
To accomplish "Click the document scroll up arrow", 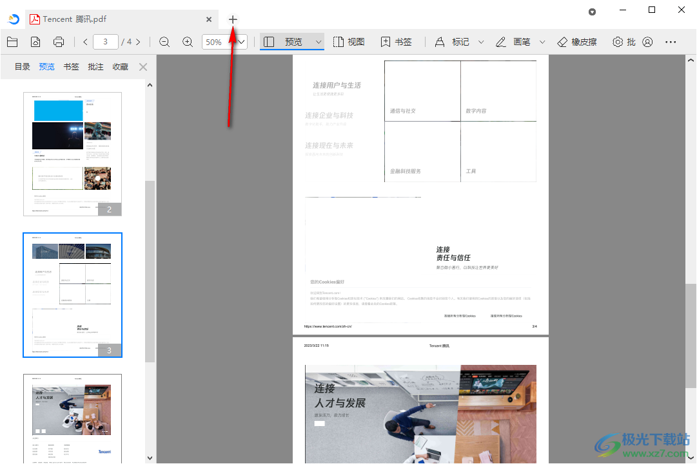I will (x=691, y=60).
